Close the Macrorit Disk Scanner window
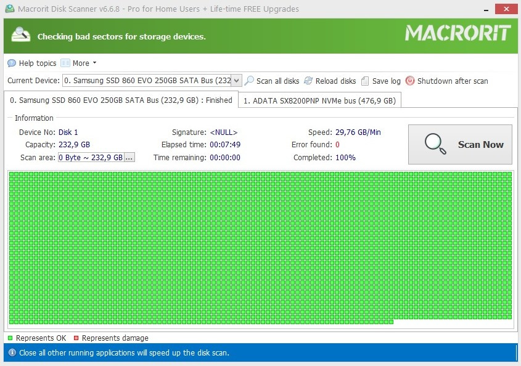Viewport: 521px width, 366px height. pos(506,9)
